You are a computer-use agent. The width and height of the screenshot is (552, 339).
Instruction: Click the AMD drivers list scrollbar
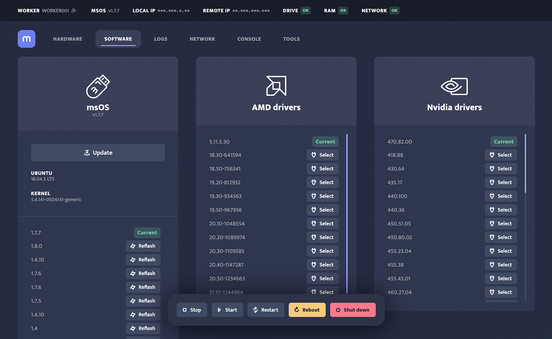click(x=347, y=213)
